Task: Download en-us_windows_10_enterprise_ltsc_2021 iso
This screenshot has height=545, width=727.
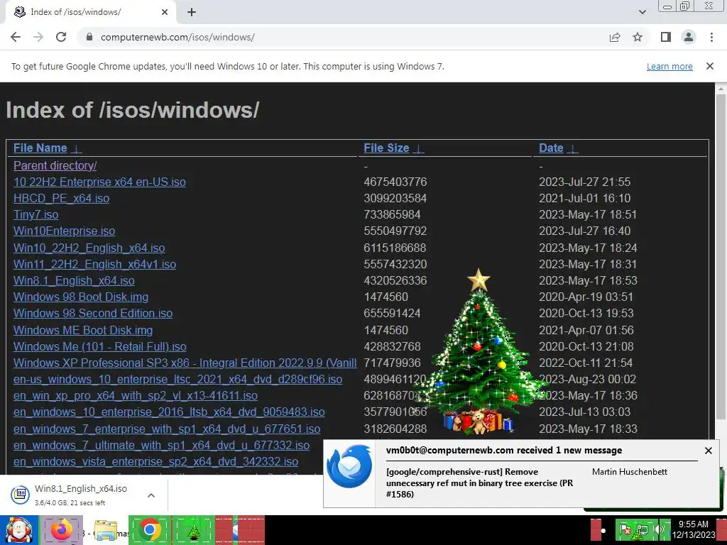Action: tap(177, 379)
